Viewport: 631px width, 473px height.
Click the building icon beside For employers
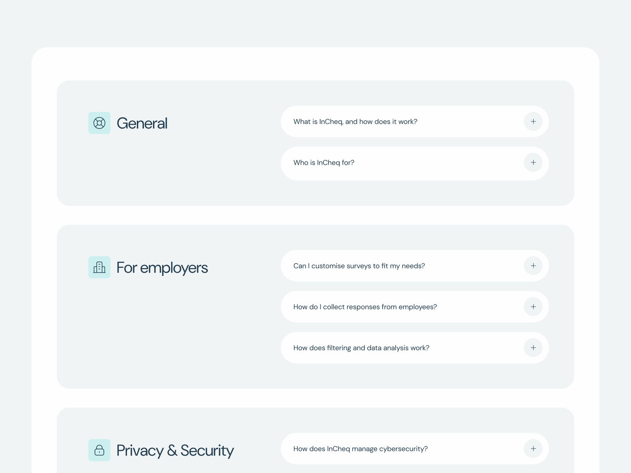(x=99, y=267)
